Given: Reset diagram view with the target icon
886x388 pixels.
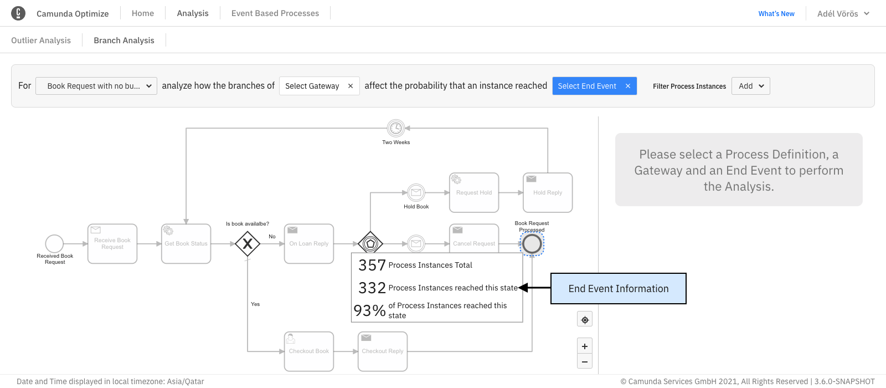Looking at the screenshot, I should coord(585,319).
